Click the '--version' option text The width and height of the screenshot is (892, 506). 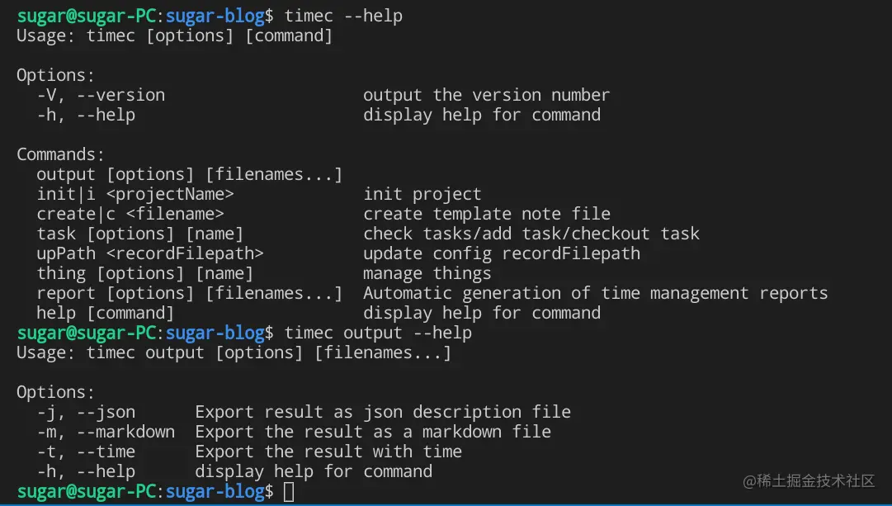coord(120,95)
